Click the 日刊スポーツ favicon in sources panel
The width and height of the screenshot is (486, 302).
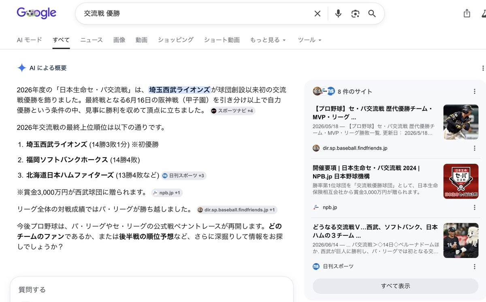[316, 266]
